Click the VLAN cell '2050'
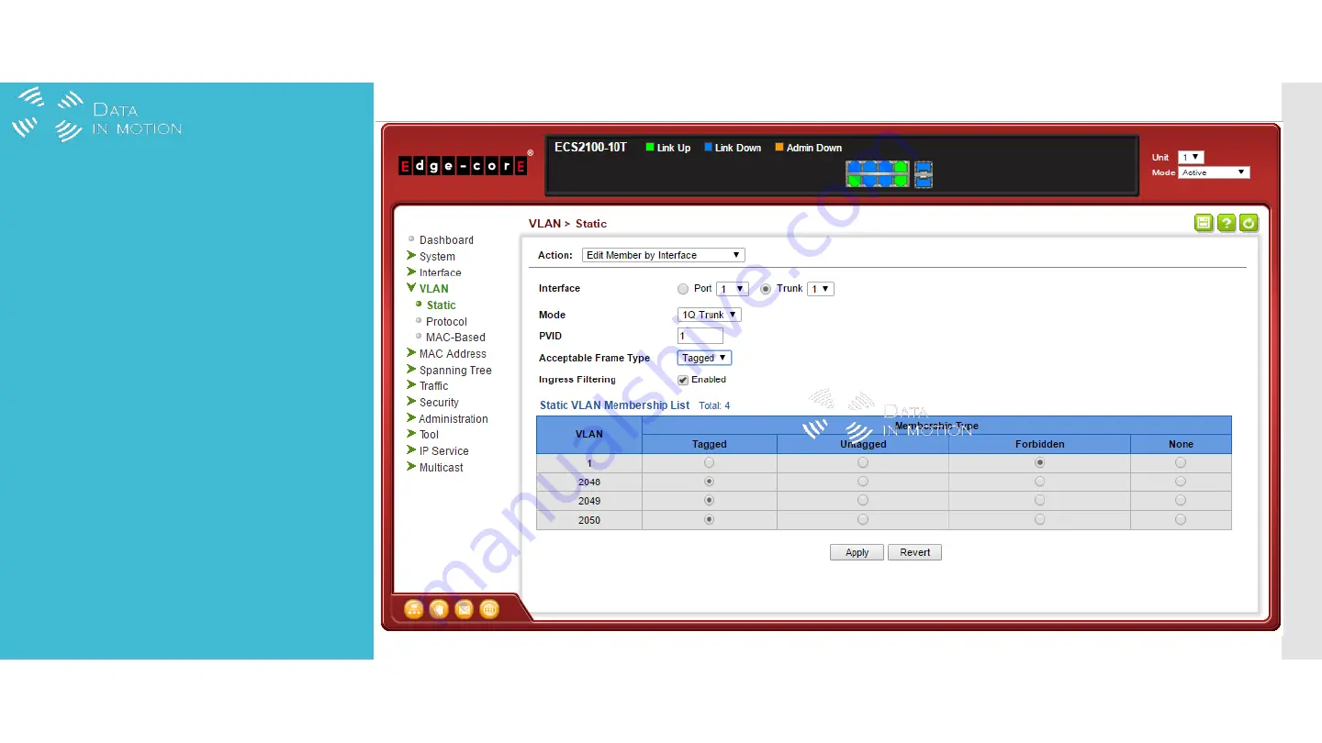This screenshot has height=743, width=1322. point(589,520)
